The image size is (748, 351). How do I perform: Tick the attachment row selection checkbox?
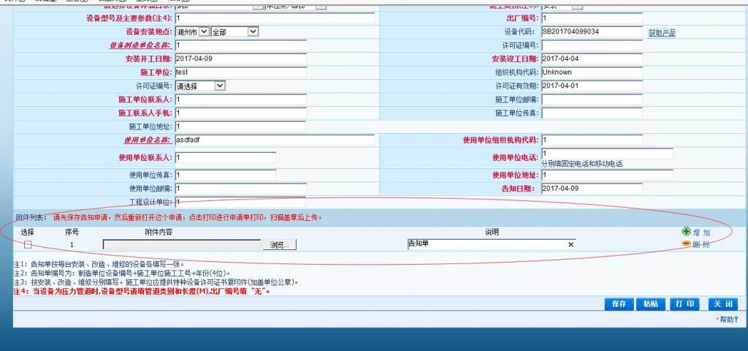tap(28, 245)
